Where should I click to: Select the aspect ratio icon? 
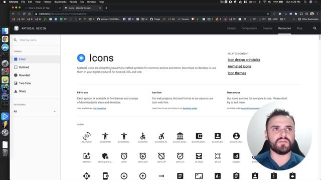pyautogui.click(x=199, y=176)
